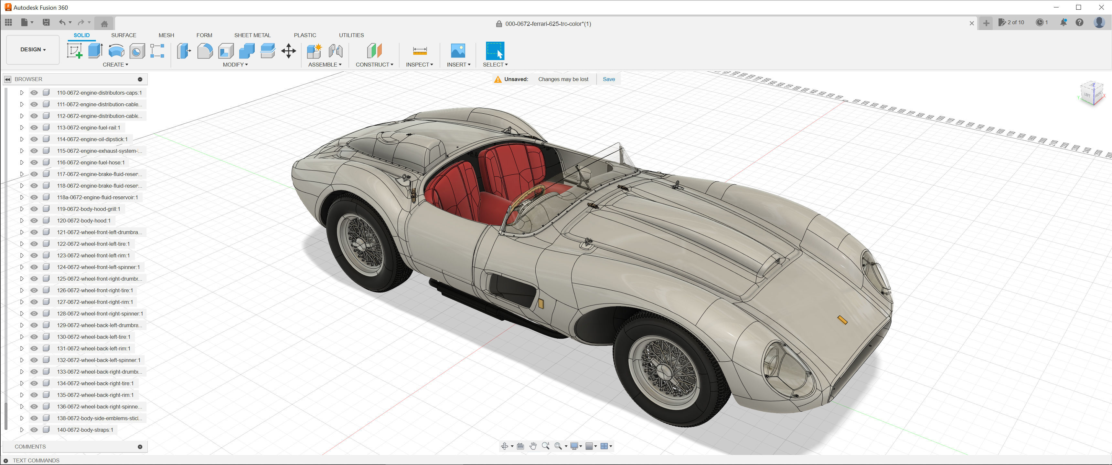This screenshot has height=465, width=1112.
Task: Expand the 110-0672-engine-distributors-caps node
Action: (x=22, y=93)
